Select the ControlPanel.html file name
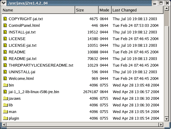Screen dimensions: 171x129 pos(24,26)
